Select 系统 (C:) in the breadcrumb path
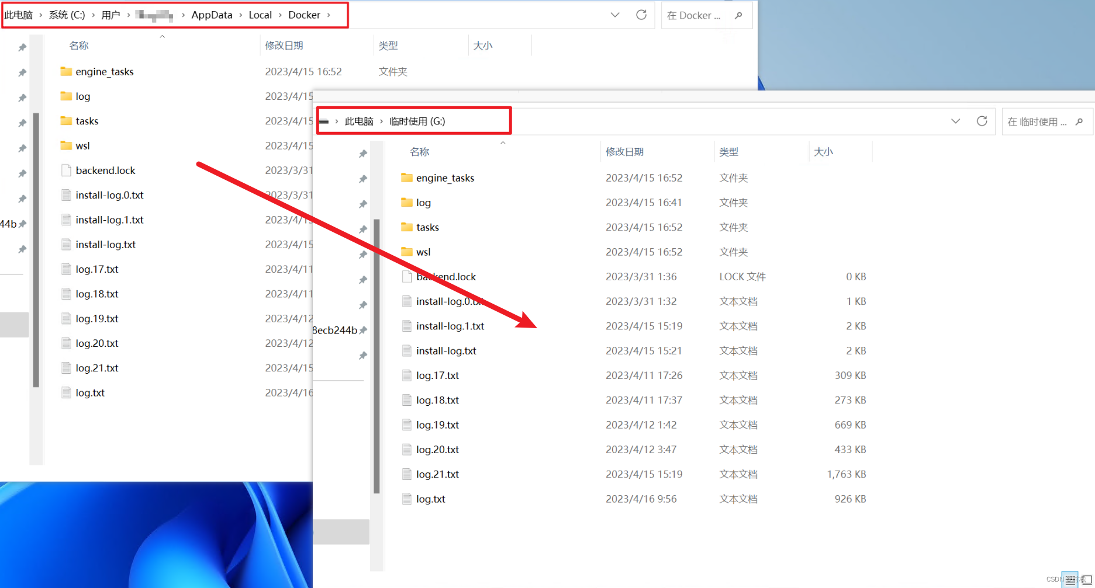The height and width of the screenshot is (588, 1095). pyautogui.click(x=67, y=15)
